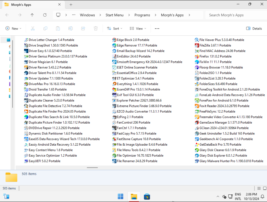Switch to details list view layout

259,188
